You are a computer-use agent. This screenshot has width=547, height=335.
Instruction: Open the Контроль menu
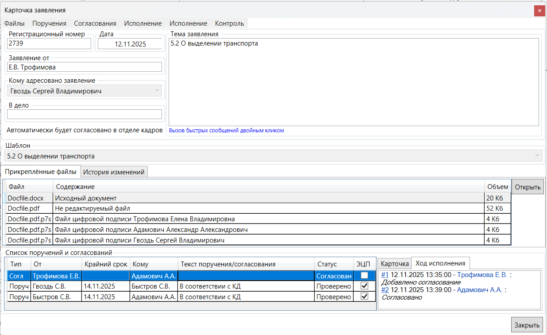[229, 23]
